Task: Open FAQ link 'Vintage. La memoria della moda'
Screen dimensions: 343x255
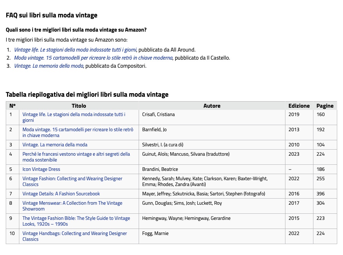Action: (49, 66)
